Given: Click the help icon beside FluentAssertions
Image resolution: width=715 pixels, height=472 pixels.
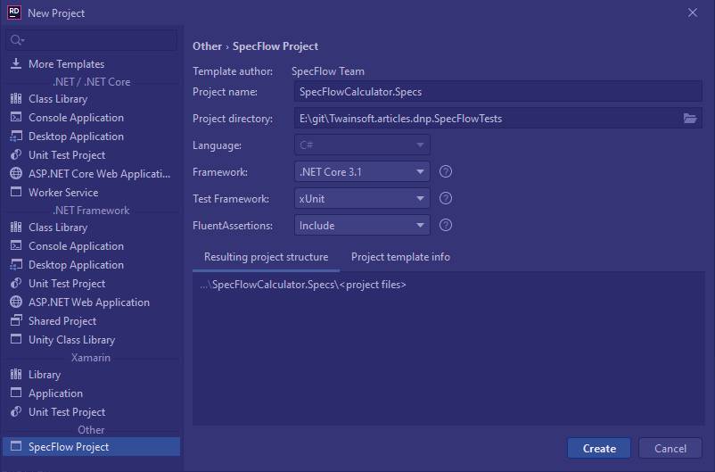Looking at the screenshot, I should tap(446, 225).
